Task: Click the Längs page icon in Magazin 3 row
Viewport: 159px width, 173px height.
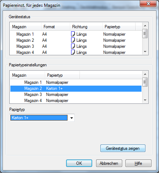Action: (73, 46)
